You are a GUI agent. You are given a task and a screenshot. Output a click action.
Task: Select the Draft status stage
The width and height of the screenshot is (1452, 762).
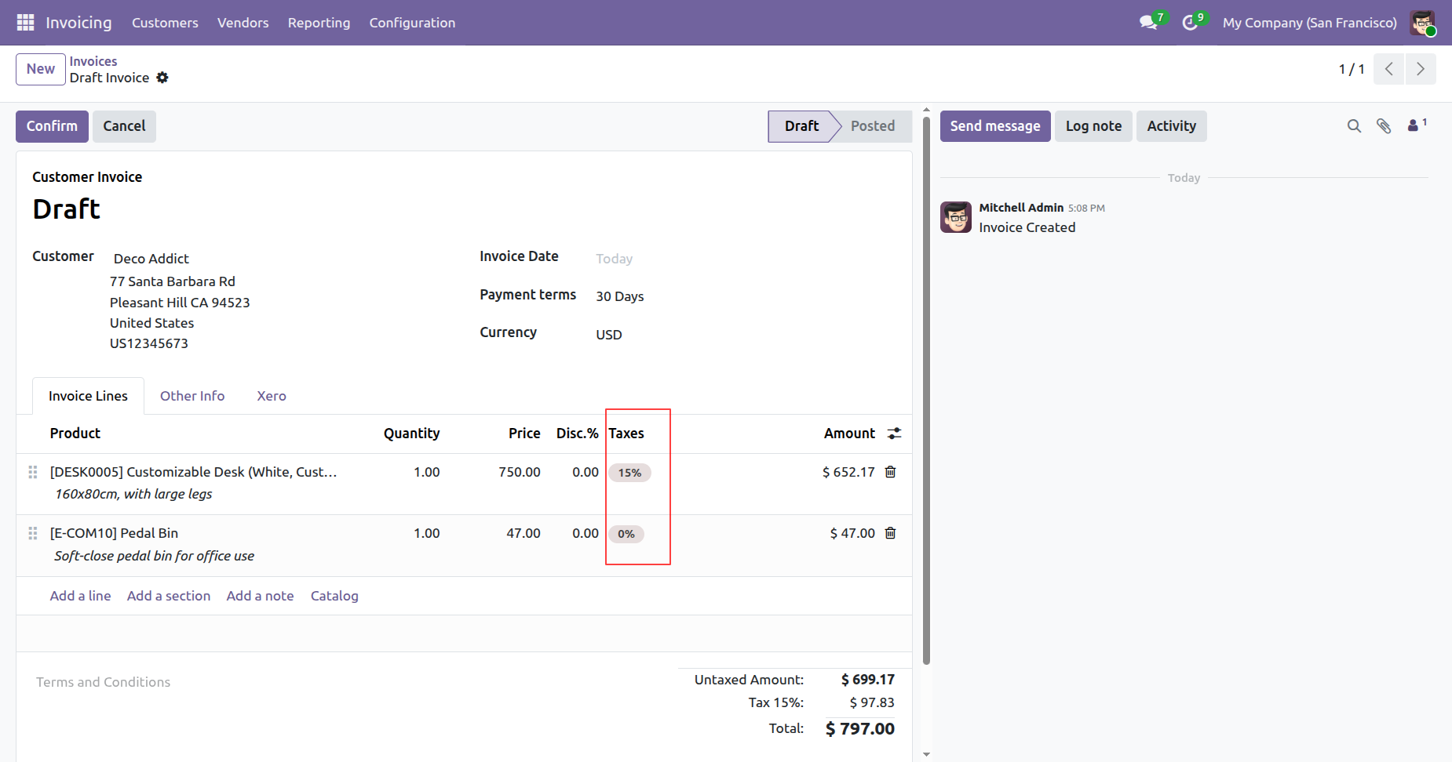pos(801,126)
